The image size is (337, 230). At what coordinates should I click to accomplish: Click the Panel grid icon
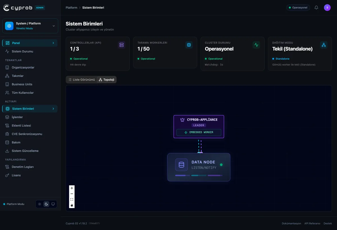point(8,43)
